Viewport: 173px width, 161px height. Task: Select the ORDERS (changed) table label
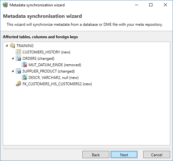(x=38, y=59)
